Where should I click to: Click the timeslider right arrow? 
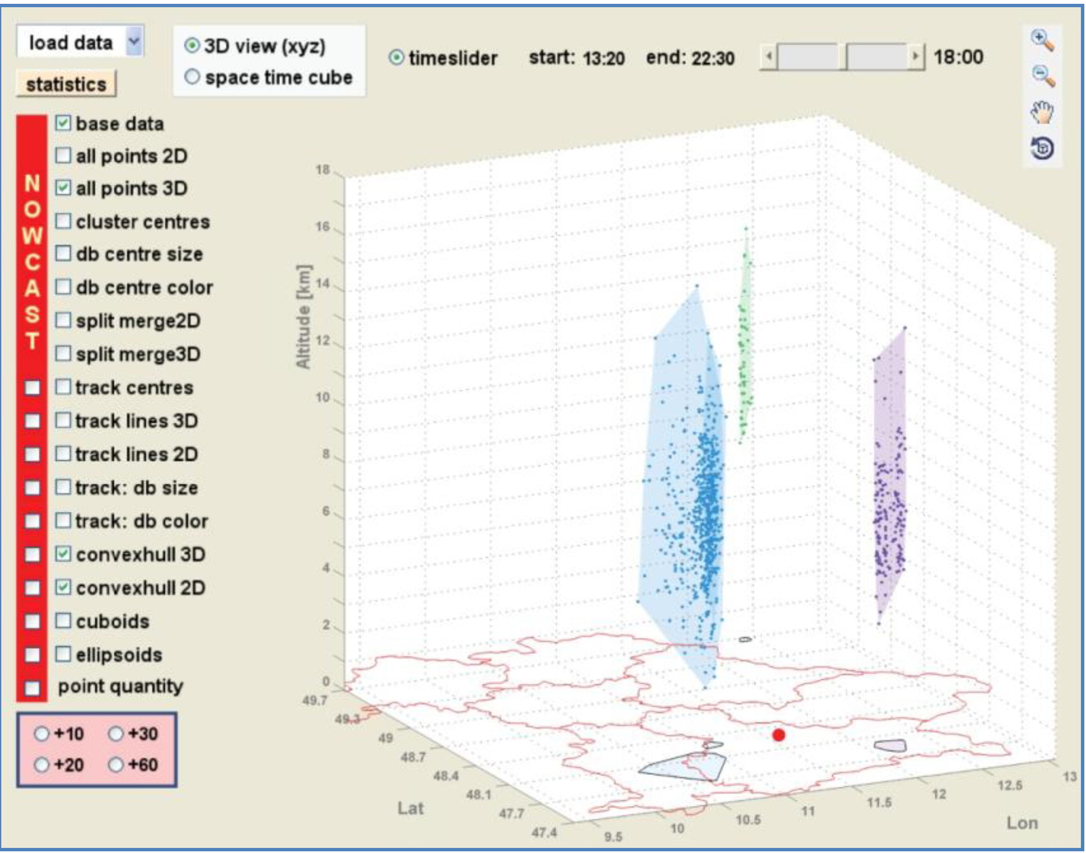(915, 56)
